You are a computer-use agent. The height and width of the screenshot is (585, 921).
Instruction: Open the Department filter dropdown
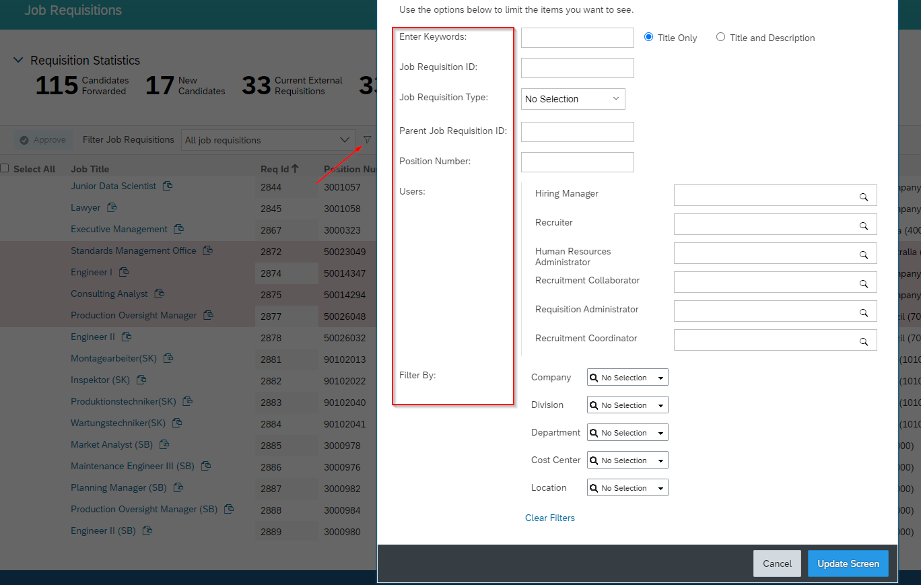627,433
